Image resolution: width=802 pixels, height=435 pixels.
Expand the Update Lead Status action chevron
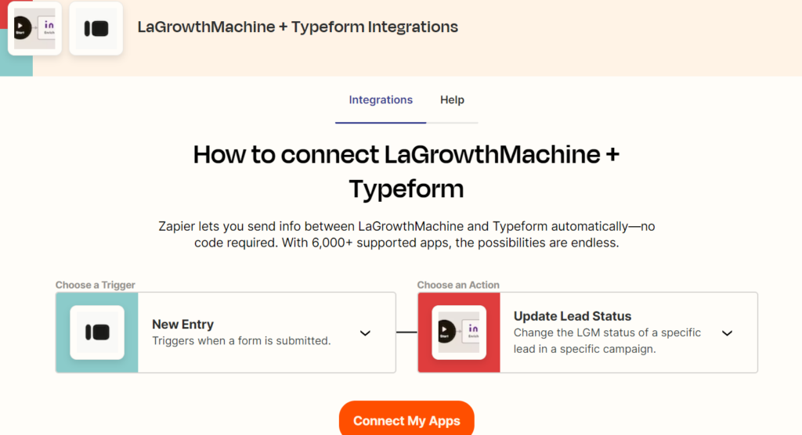pyautogui.click(x=727, y=333)
